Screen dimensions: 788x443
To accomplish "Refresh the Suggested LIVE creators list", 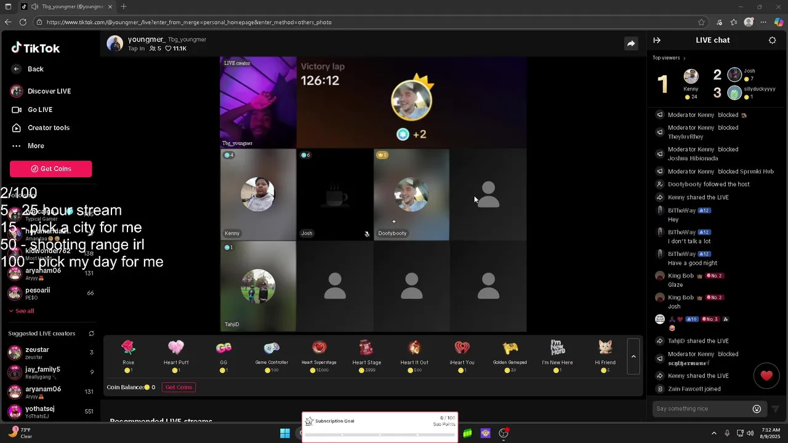I will [91, 333].
